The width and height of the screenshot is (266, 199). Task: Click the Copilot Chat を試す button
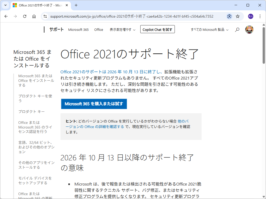(157, 29)
